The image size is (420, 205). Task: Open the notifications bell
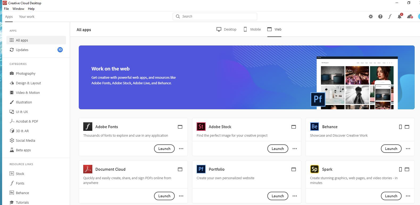(x=399, y=16)
